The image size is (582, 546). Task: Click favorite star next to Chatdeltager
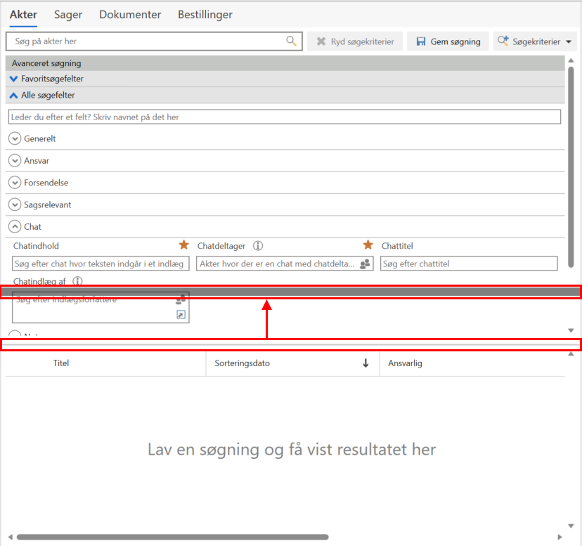[368, 245]
